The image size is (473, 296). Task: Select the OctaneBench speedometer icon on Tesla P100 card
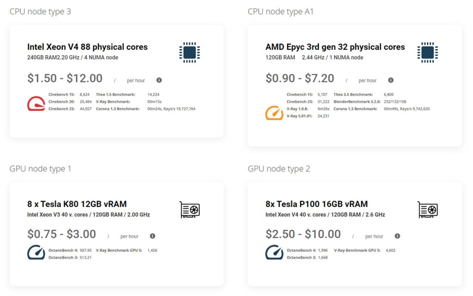275,252
